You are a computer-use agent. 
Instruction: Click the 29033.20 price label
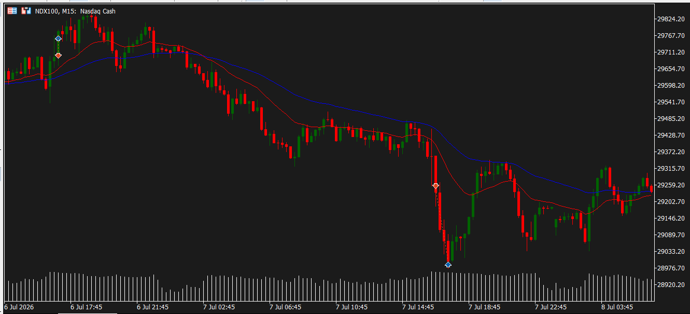coord(671,252)
